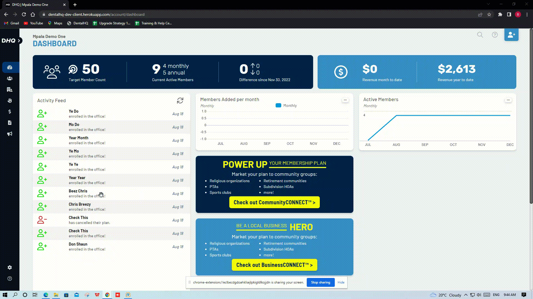Click Check out CommunityCONNECT button

tap(274, 202)
